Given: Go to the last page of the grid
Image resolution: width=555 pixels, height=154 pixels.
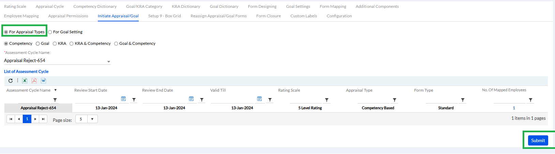Looking at the screenshot, I should point(43,119).
